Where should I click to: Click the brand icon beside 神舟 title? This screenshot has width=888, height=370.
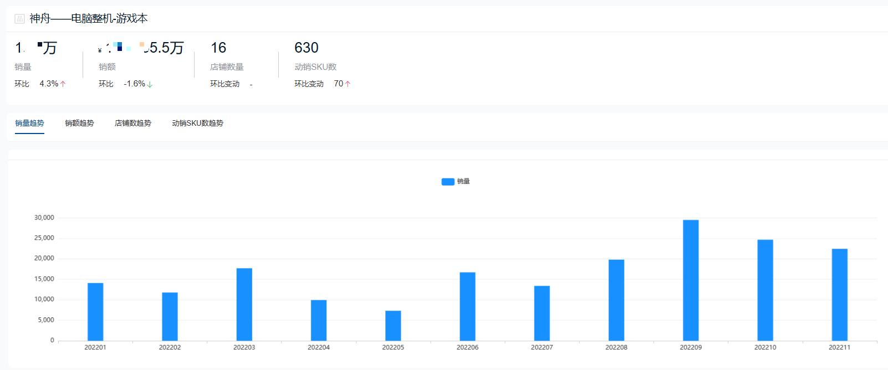19,19
